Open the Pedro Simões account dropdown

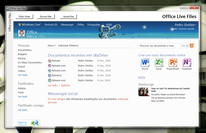click(185, 25)
